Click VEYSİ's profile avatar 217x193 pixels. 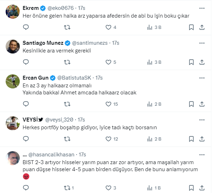(x=13, y=123)
